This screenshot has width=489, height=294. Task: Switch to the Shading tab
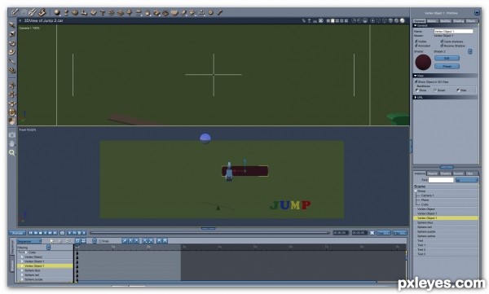458,21
